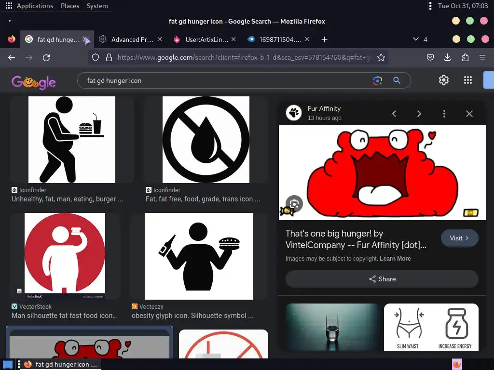The width and height of the screenshot is (494, 370).
Task: Click the Google search input field
Action: (227, 80)
